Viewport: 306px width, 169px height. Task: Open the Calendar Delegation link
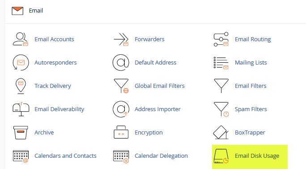(161, 156)
